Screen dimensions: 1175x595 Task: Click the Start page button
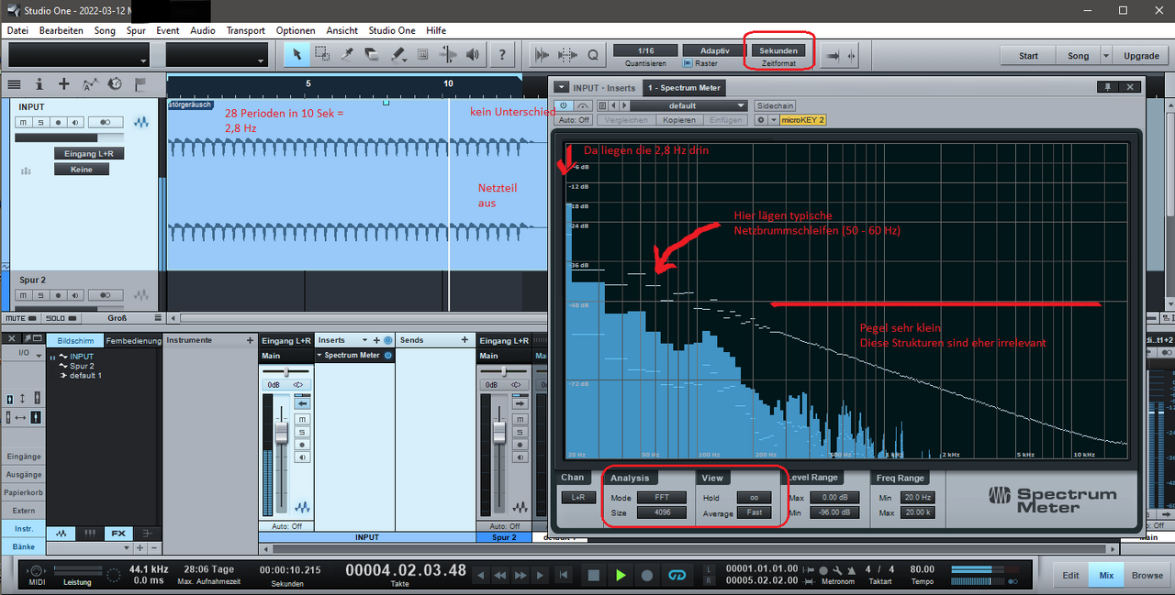point(1028,55)
